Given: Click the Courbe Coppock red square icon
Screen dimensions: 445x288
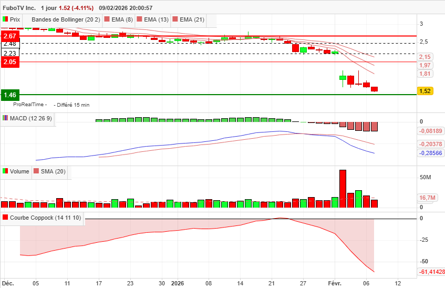Looking at the screenshot, I should [x=5, y=217].
